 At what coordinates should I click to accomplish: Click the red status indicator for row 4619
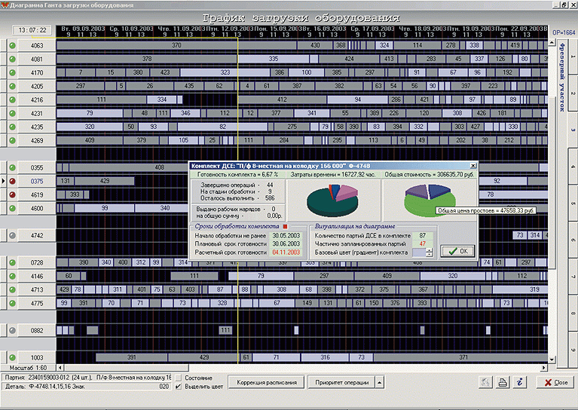(x=13, y=194)
